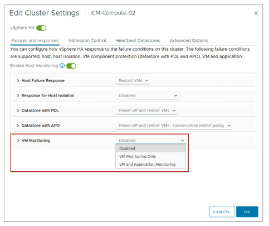Click the CANCEL button
The width and height of the screenshot is (269, 226).
click(222, 211)
